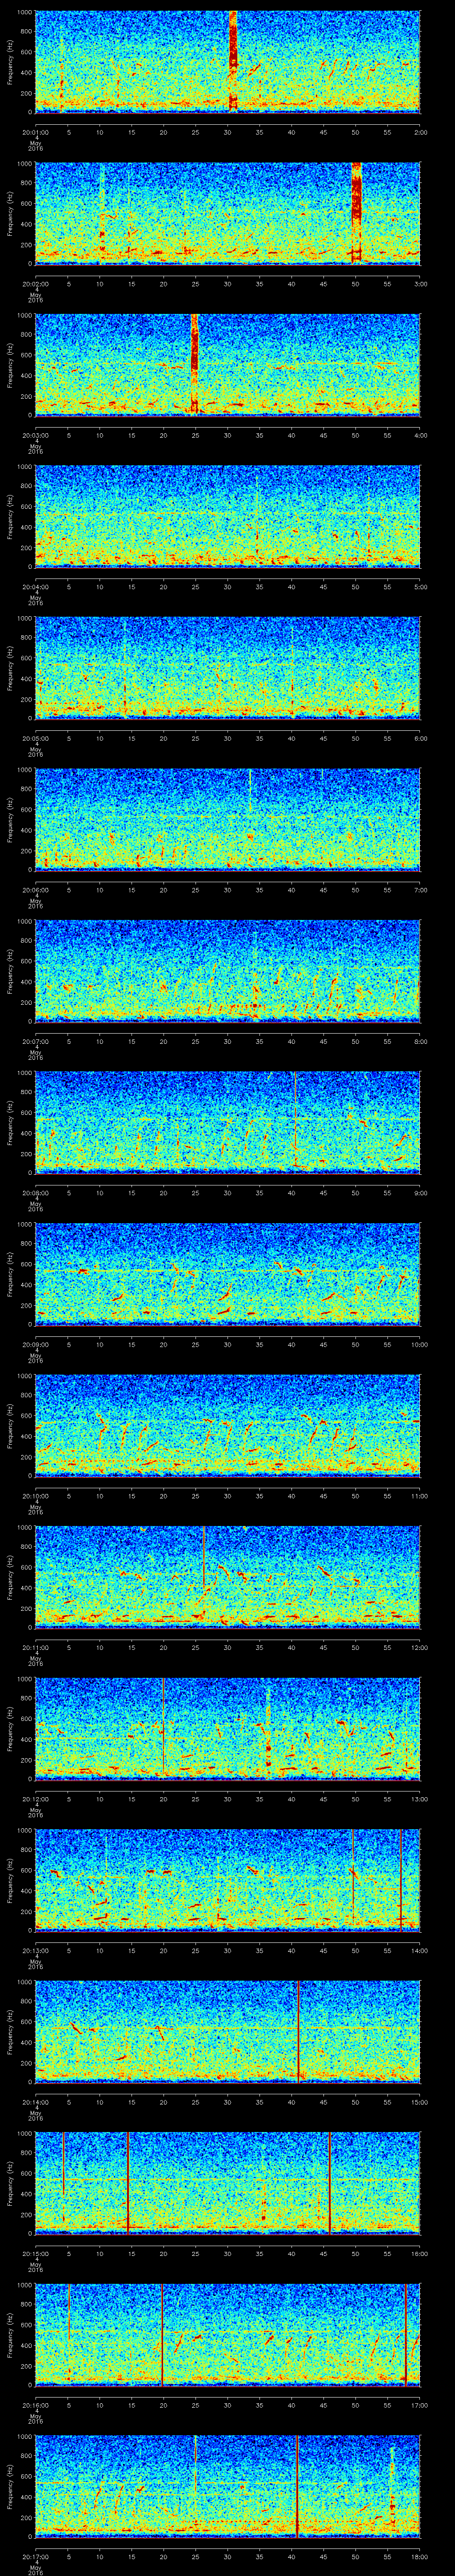Click the 20:02:00 start time label

pyautogui.click(x=35, y=284)
